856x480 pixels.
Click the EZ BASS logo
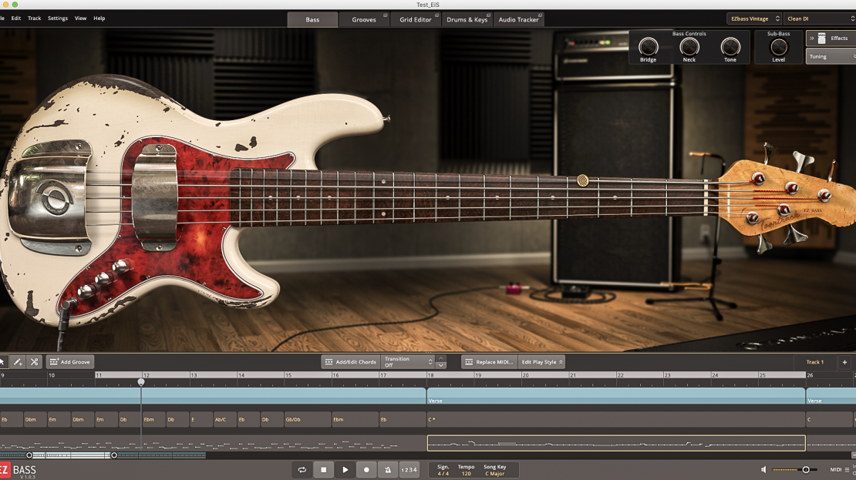click(x=19, y=470)
